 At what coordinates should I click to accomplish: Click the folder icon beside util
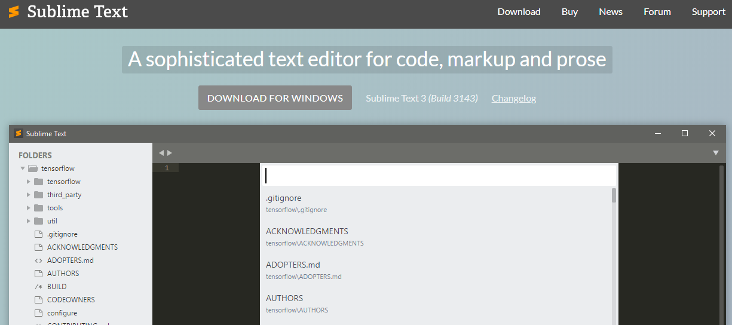click(x=39, y=221)
